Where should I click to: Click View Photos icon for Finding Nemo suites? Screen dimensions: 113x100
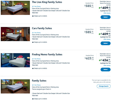tap(33, 59)
